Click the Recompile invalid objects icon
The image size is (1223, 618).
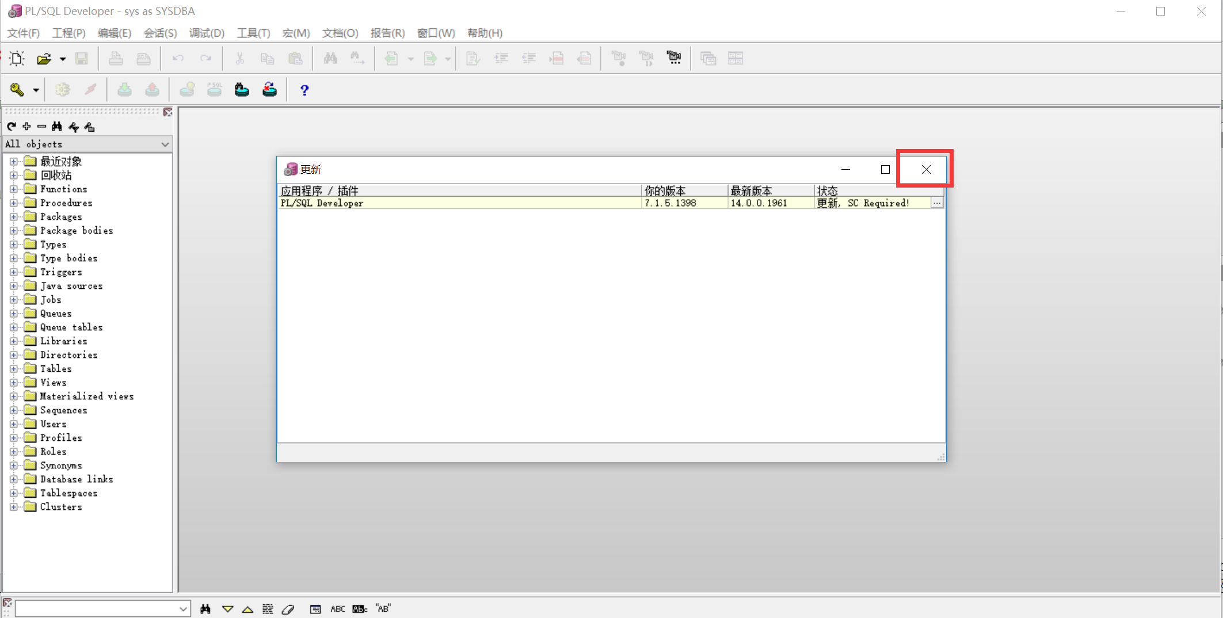[269, 90]
